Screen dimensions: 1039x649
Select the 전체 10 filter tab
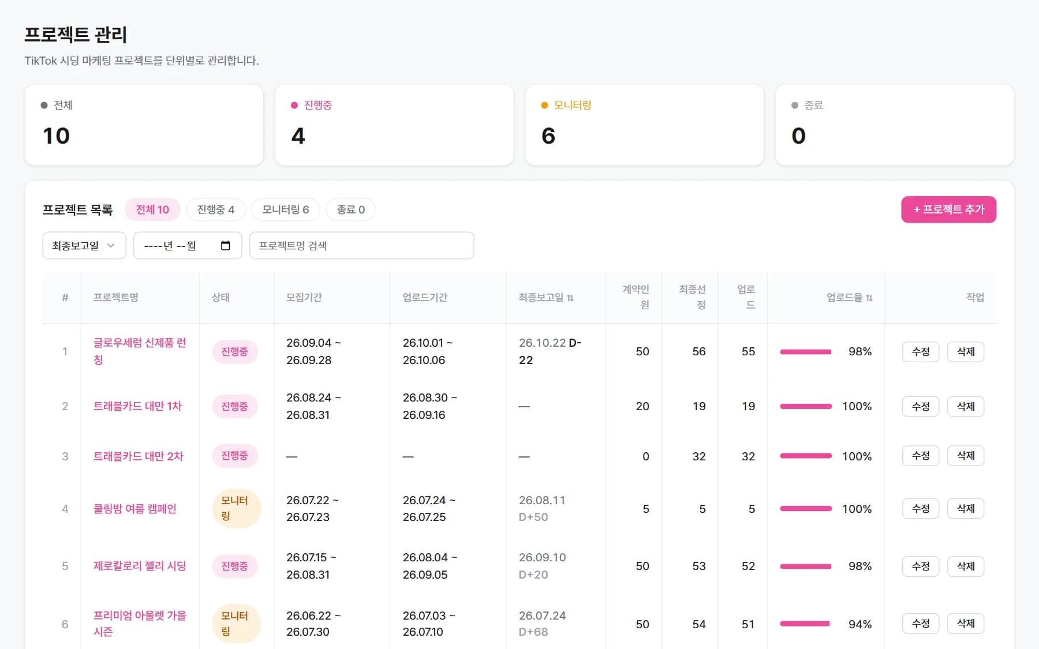tap(152, 209)
